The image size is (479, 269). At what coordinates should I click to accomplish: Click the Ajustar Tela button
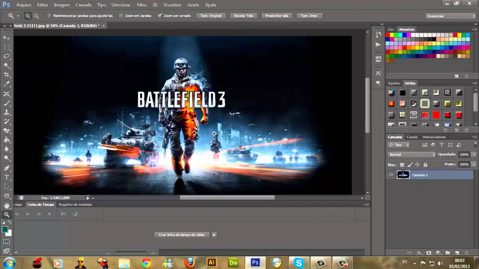(244, 16)
